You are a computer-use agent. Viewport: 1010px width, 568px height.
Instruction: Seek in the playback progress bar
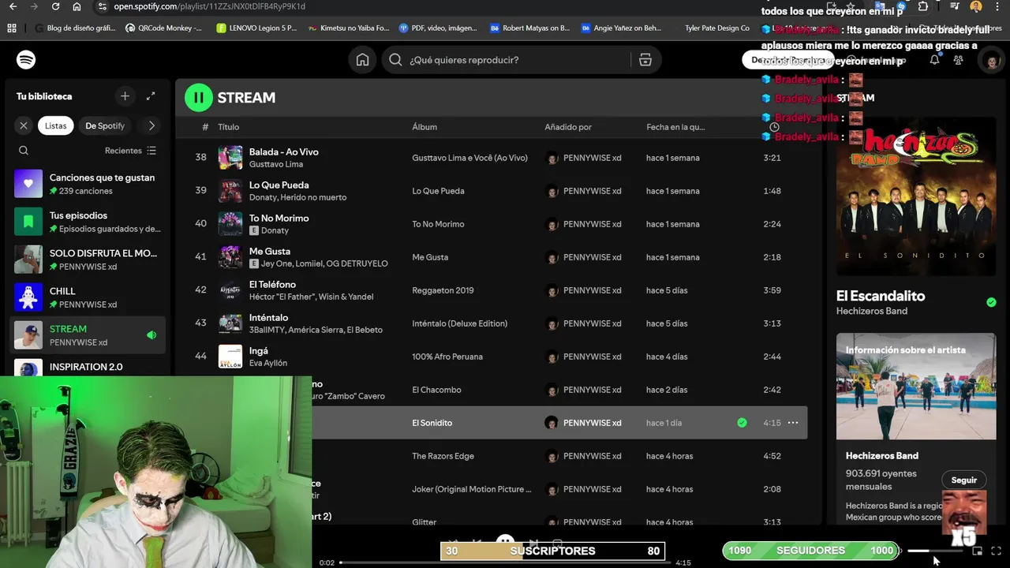[x=505, y=562]
